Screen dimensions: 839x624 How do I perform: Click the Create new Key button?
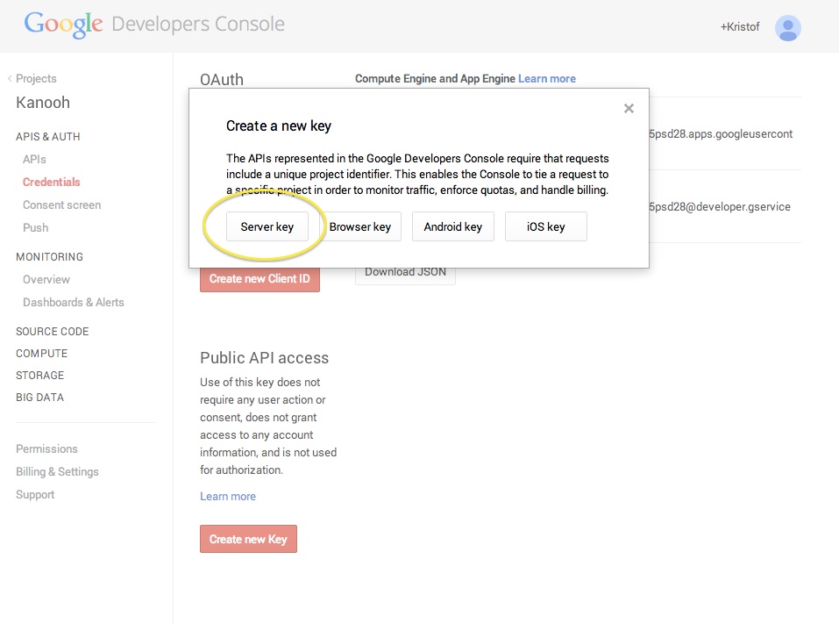(x=248, y=539)
